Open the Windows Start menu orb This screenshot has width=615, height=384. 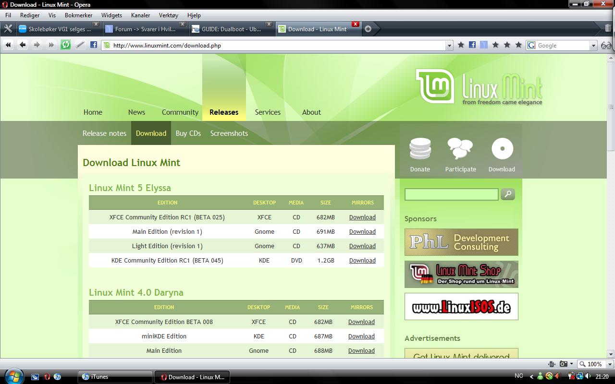(x=13, y=376)
